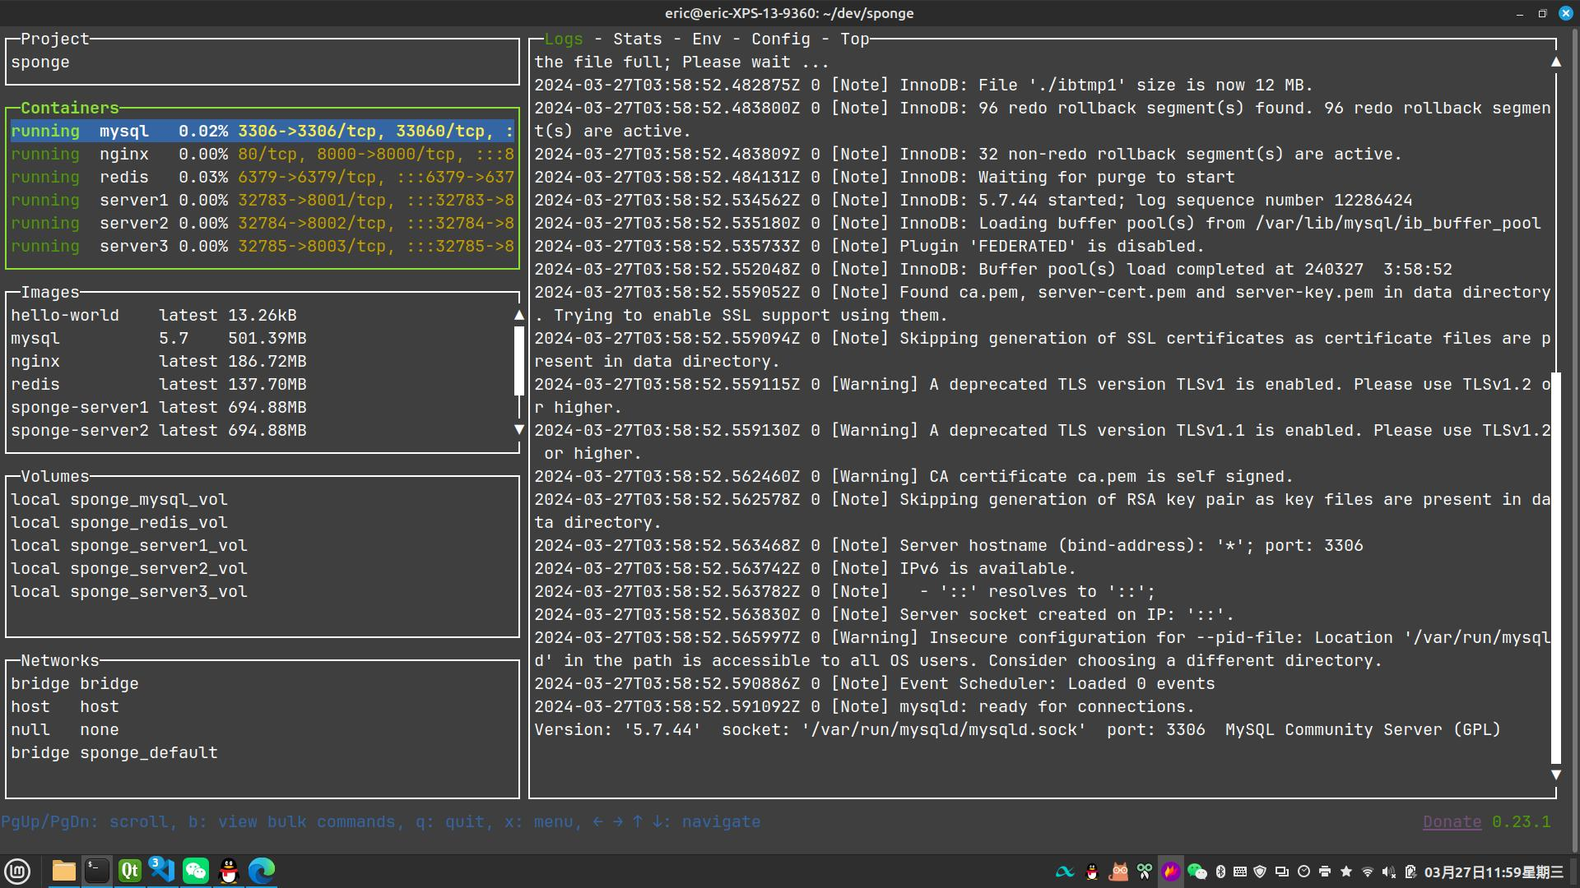Image resolution: width=1580 pixels, height=888 pixels.
Task: Switch to the Stats tab
Action: coord(637,39)
